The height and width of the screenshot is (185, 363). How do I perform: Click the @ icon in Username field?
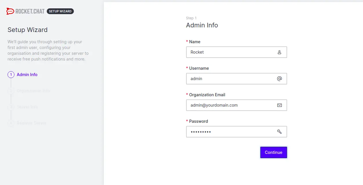click(x=279, y=79)
